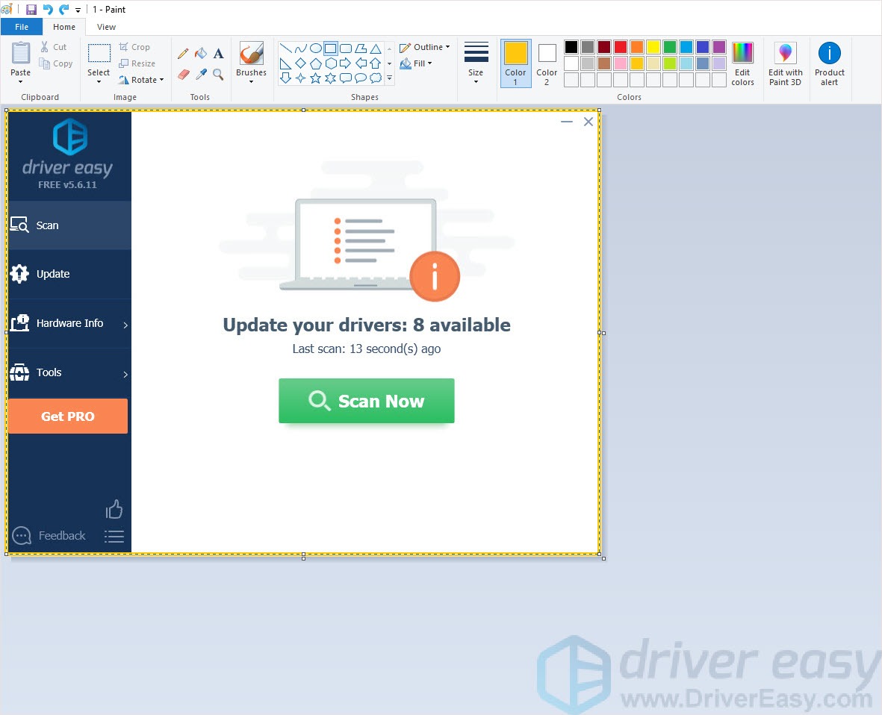Click Hardware Info in the sidebar

pyautogui.click(x=69, y=323)
